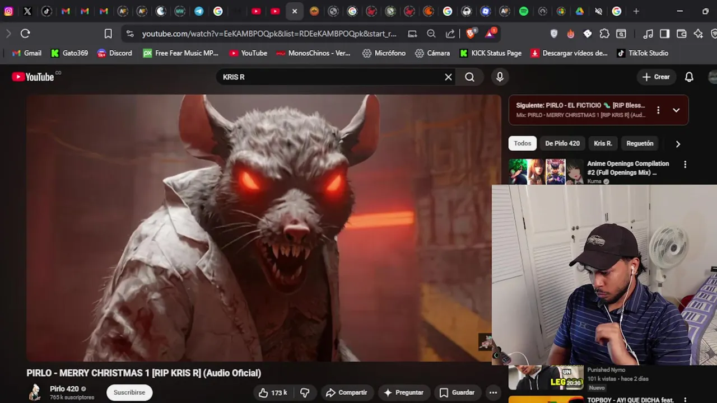
Task: Run search with magnifier button
Action: pos(469,77)
